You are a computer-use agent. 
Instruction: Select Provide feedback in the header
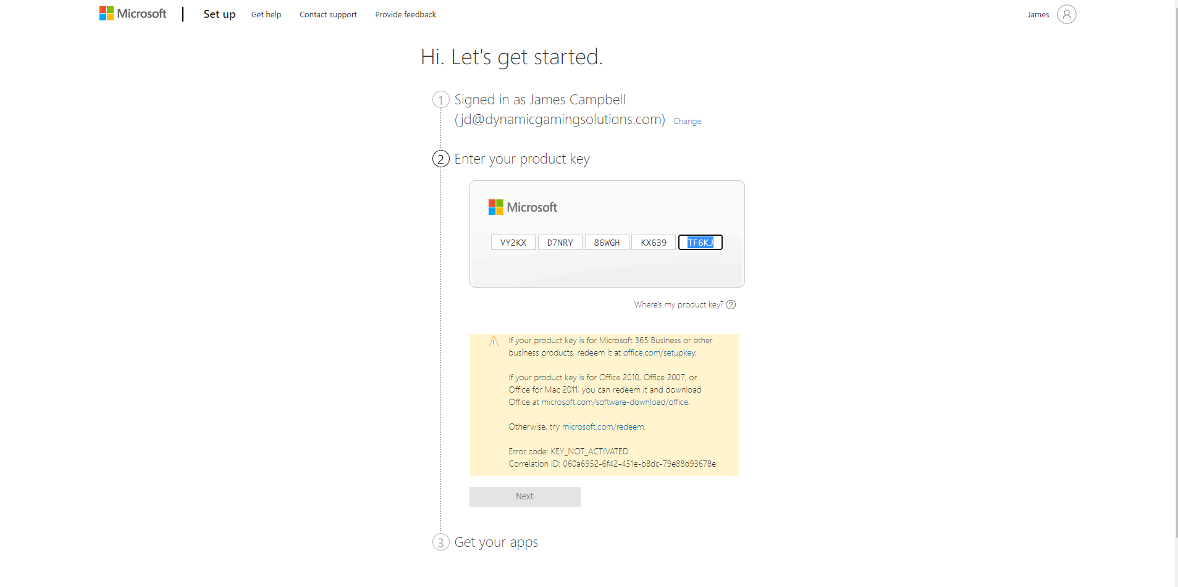pos(405,15)
